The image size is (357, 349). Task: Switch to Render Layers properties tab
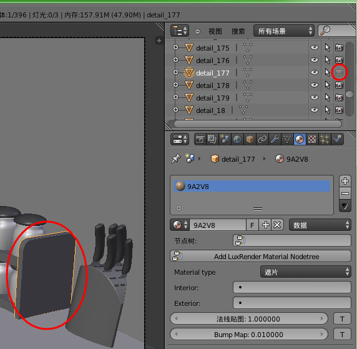(212, 139)
